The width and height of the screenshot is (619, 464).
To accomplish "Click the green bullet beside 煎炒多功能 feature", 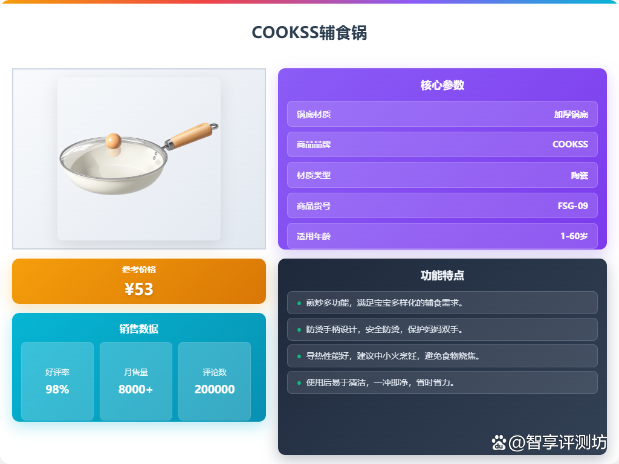I will tap(299, 303).
